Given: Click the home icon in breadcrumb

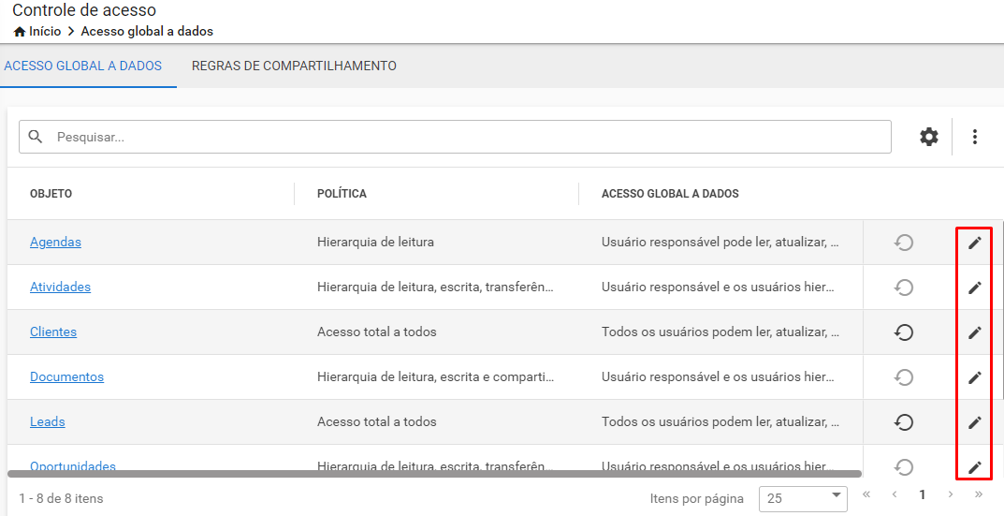Looking at the screenshot, I should [20, 32].
